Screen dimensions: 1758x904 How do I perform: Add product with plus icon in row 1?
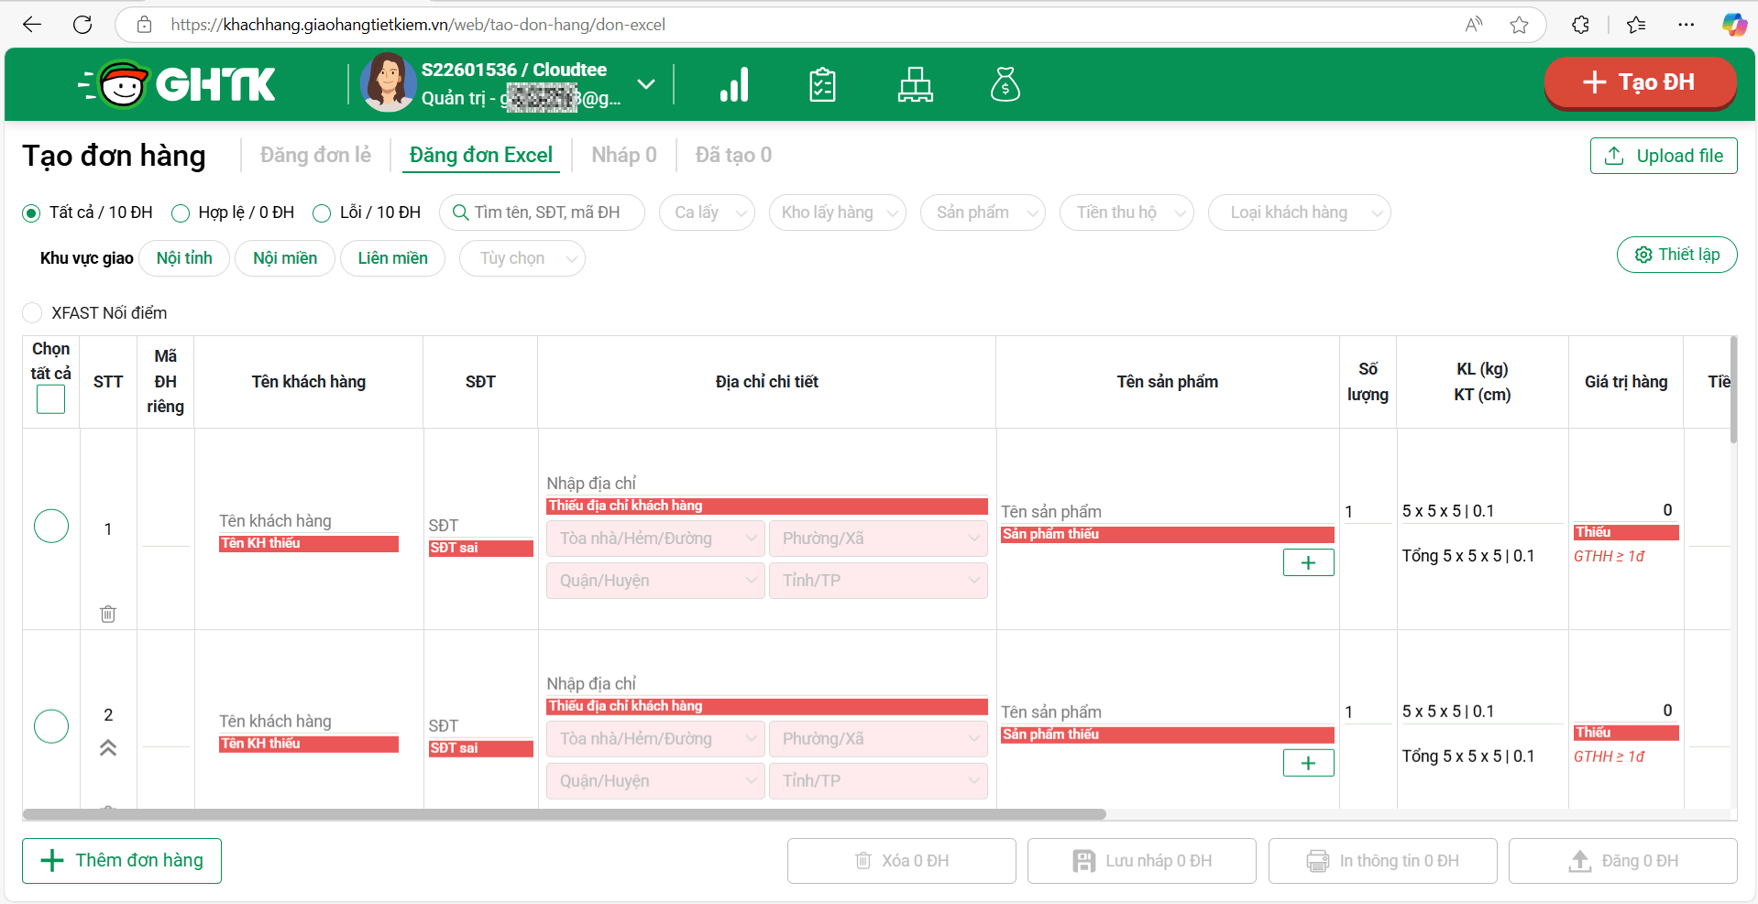tap(1308, 562)
